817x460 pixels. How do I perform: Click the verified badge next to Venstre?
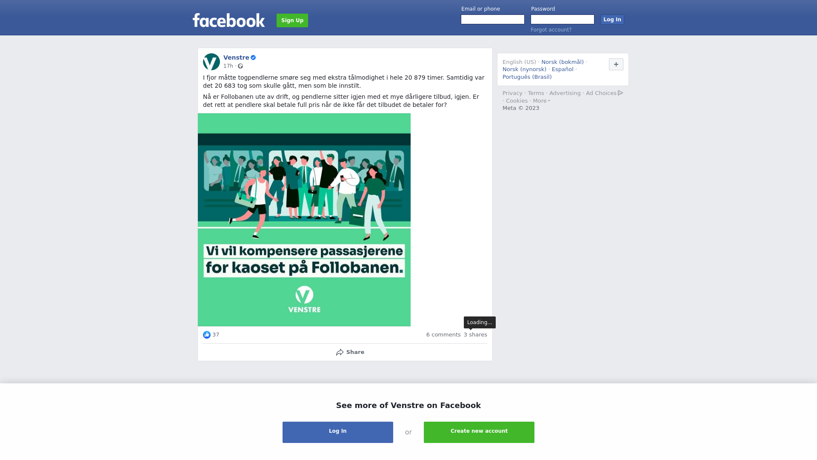tap(253, 57)
